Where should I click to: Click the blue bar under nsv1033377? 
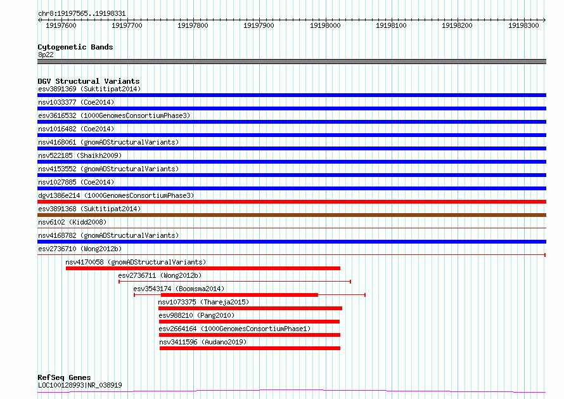(292, 108)
